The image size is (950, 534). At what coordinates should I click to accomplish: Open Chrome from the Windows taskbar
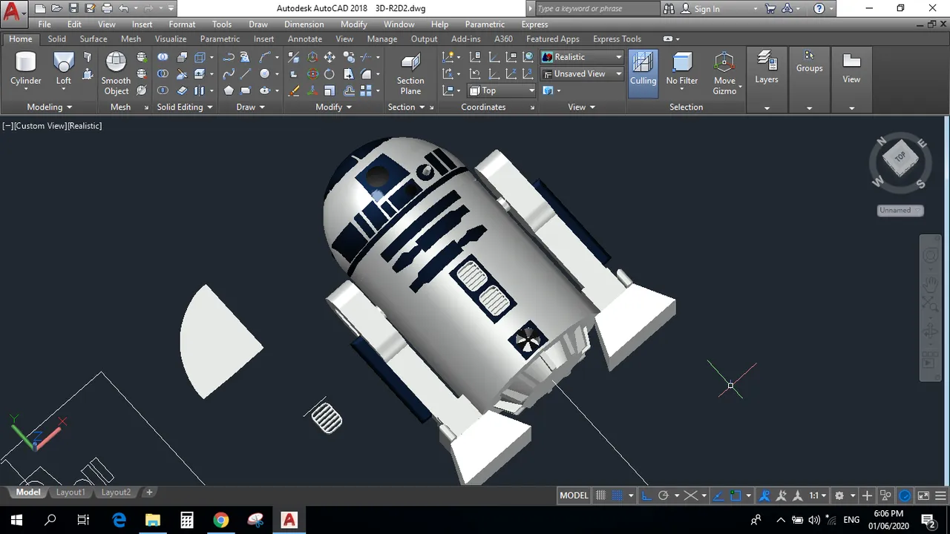220,519
